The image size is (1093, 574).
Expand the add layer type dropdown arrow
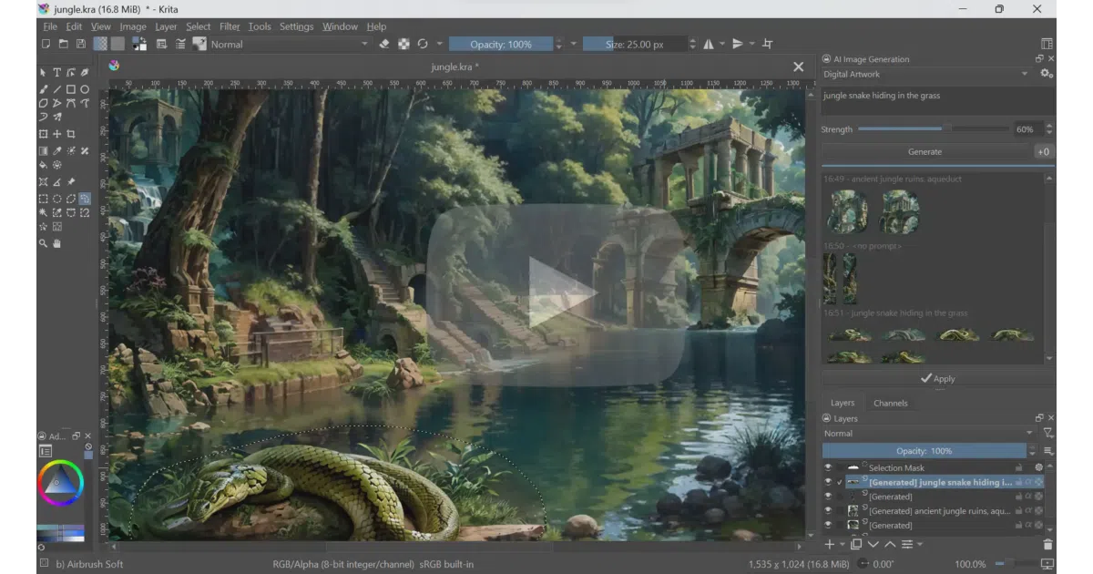tap(842, 545)
